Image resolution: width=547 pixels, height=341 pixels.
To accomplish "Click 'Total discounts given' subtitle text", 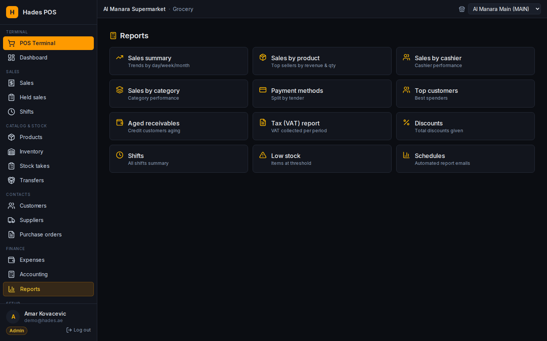I will pyautogui.click(x=439, y=131).
